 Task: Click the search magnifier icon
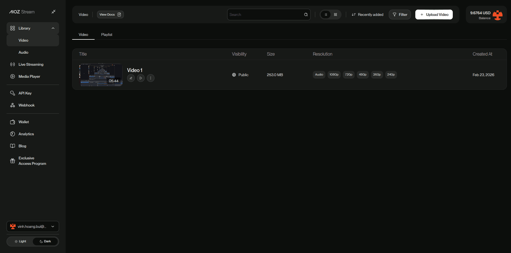tap(306, 15)
